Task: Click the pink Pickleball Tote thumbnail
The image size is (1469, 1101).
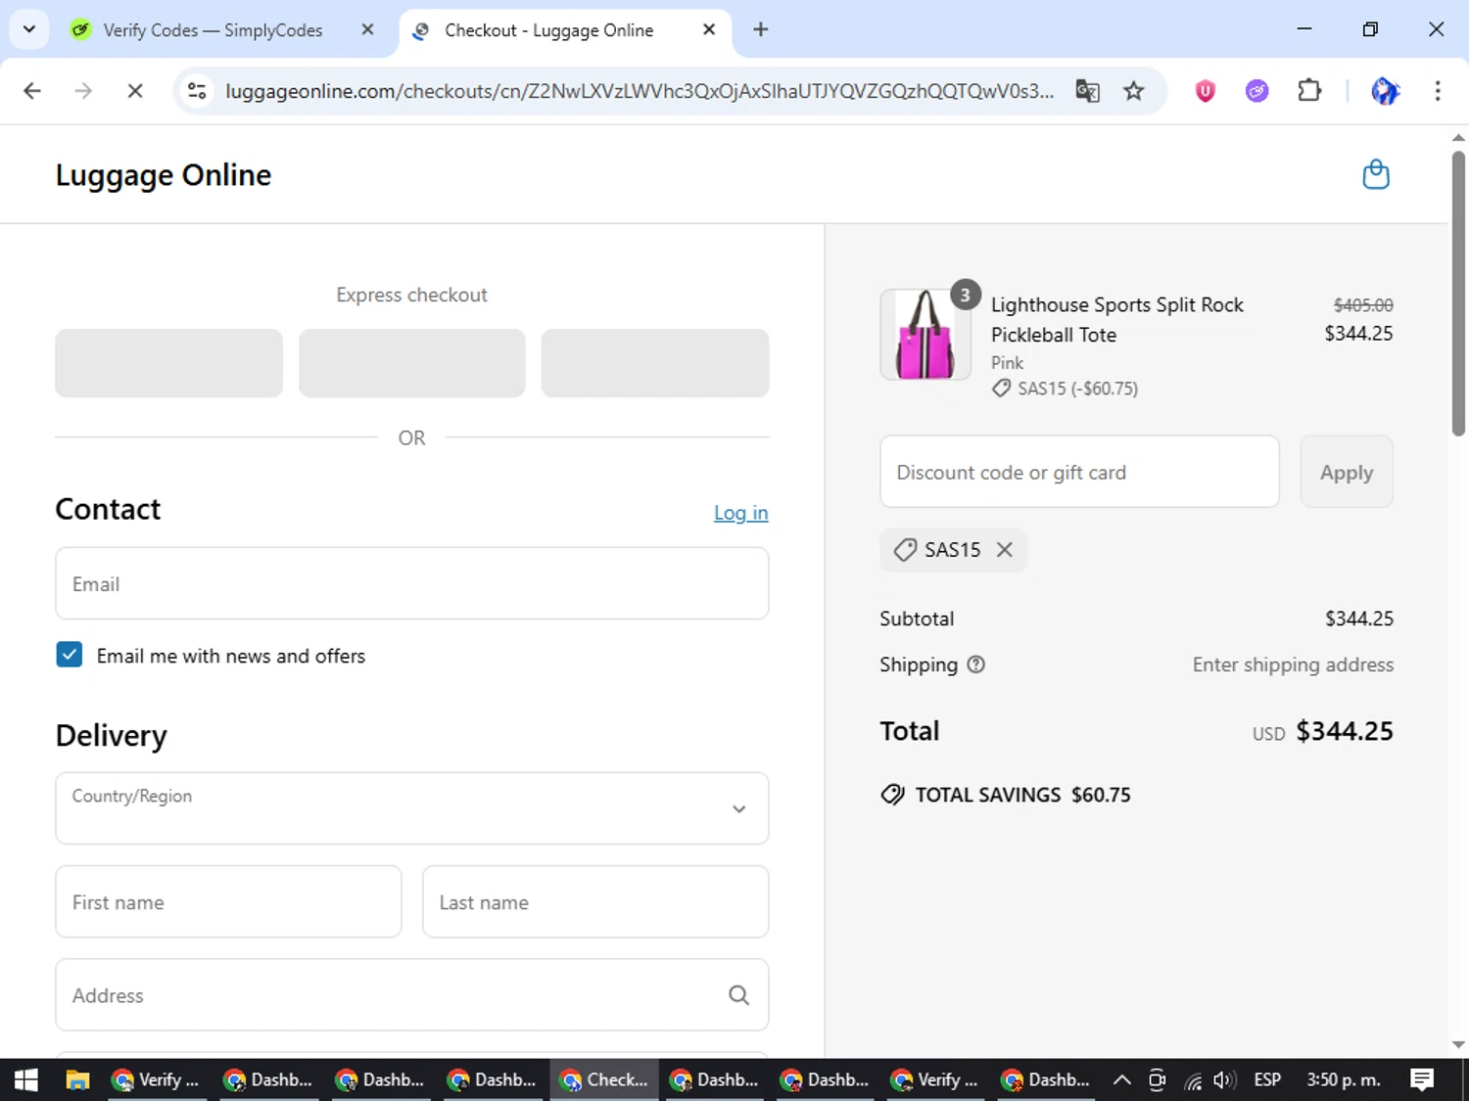Action: point(925,335)
